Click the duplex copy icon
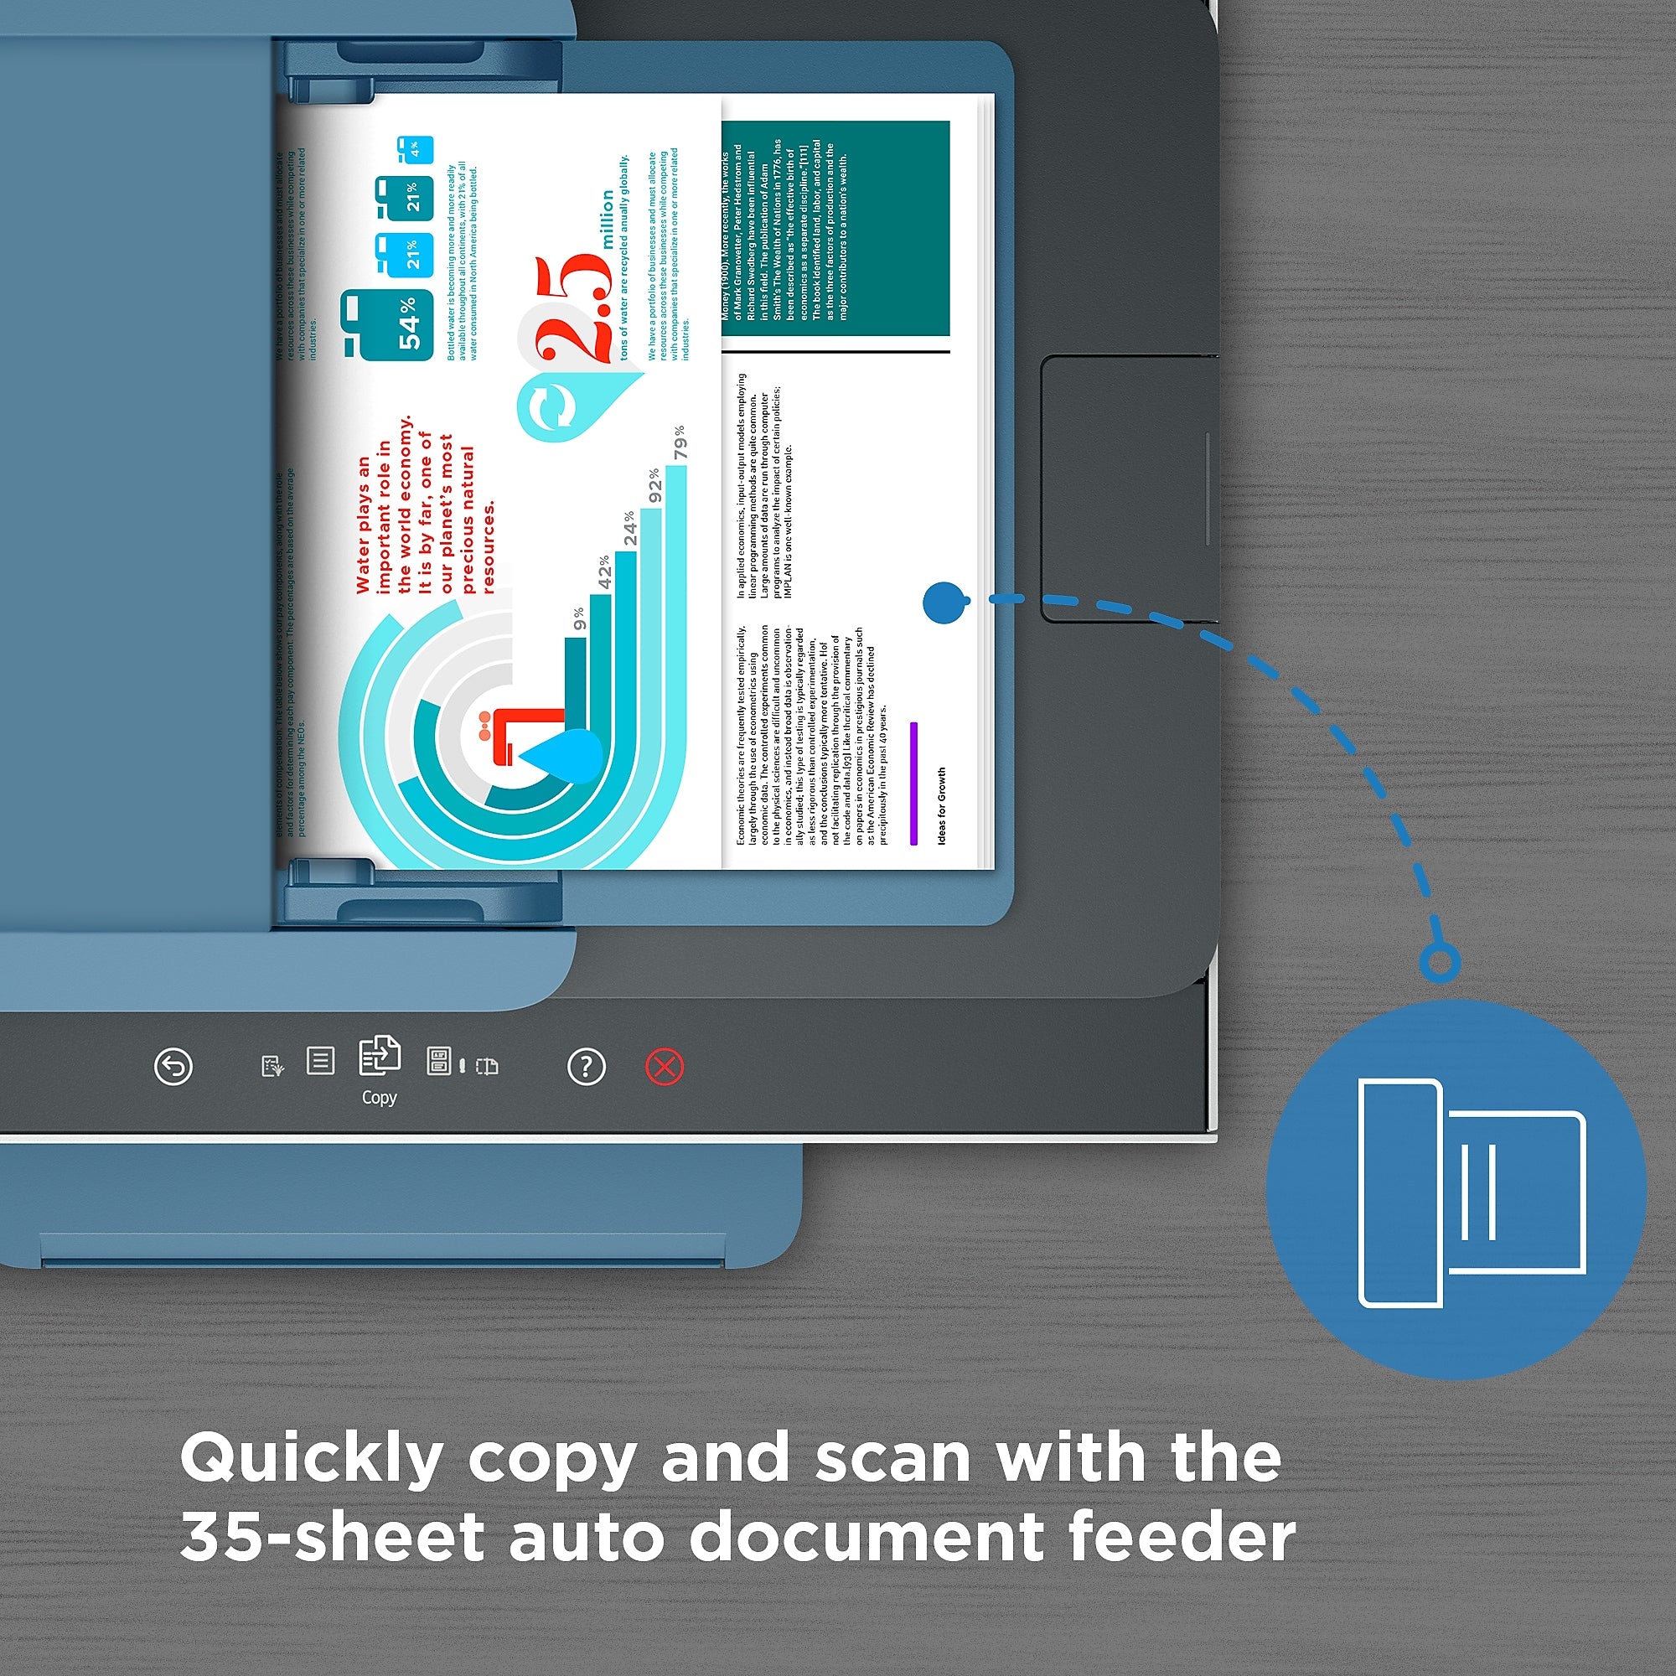The height and width of the screenshot is (1676, 1676). click(x=380, y=1063)
